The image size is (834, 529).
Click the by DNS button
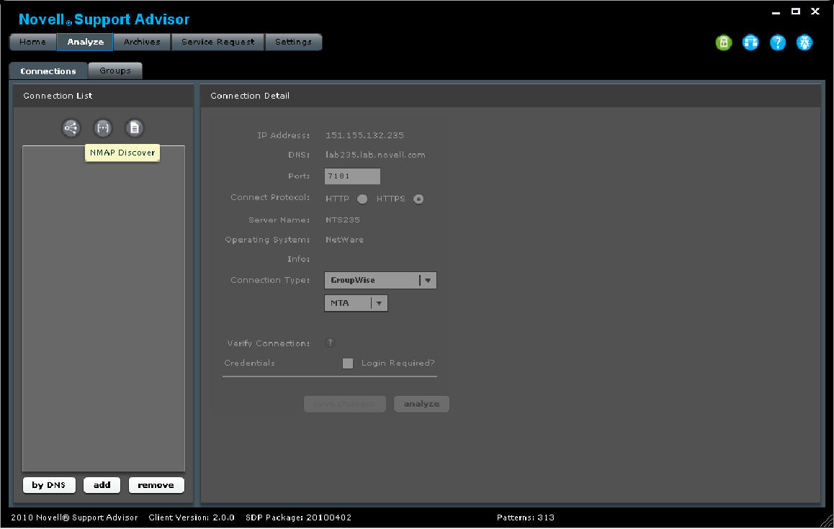[x=49, y=485]
